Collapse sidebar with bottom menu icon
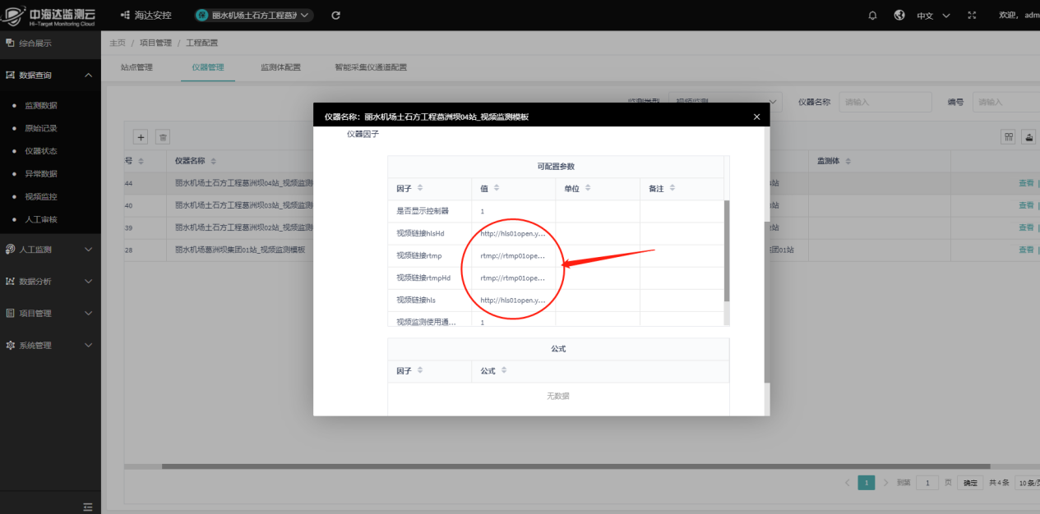The height and width of the screenshot is (514, 1040). click(x=88, y=507)
